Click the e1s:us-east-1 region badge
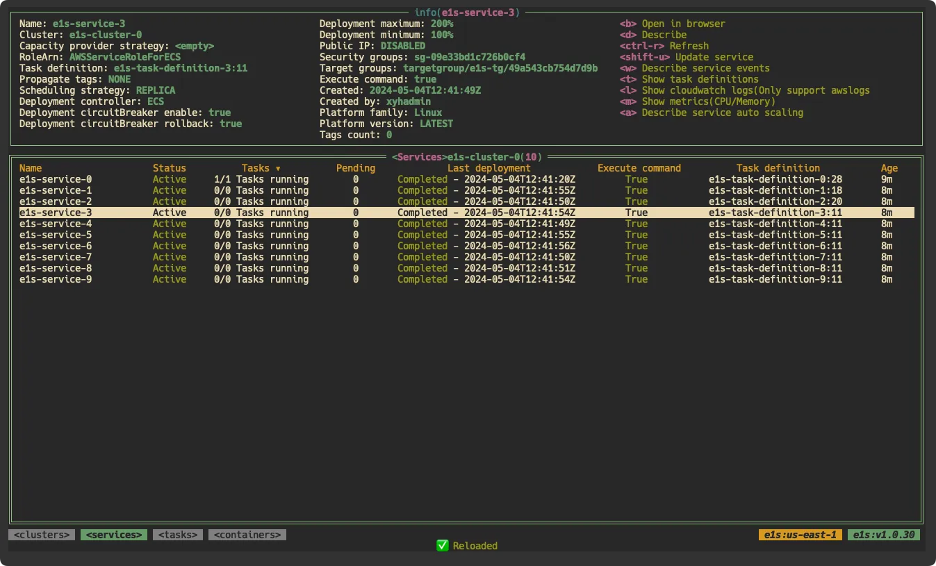 800,535
